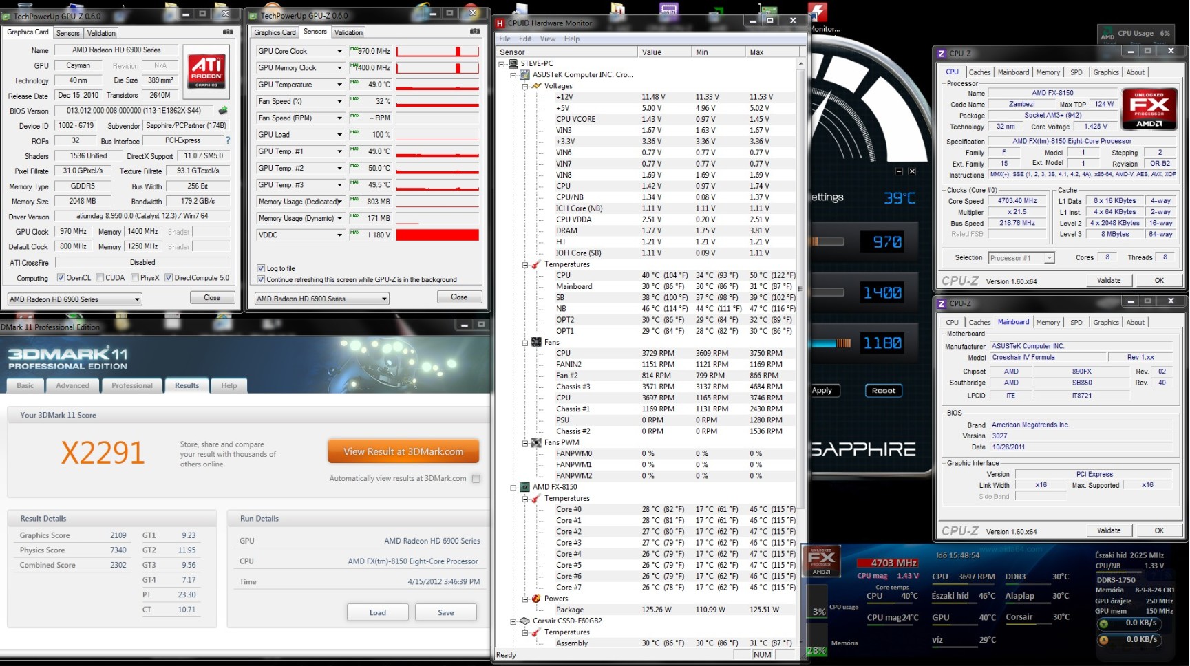Enable Automatically view results at 3DMark.com

(476, 479)
